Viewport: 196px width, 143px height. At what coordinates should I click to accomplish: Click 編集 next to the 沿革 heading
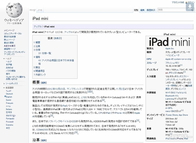(44, 140)
